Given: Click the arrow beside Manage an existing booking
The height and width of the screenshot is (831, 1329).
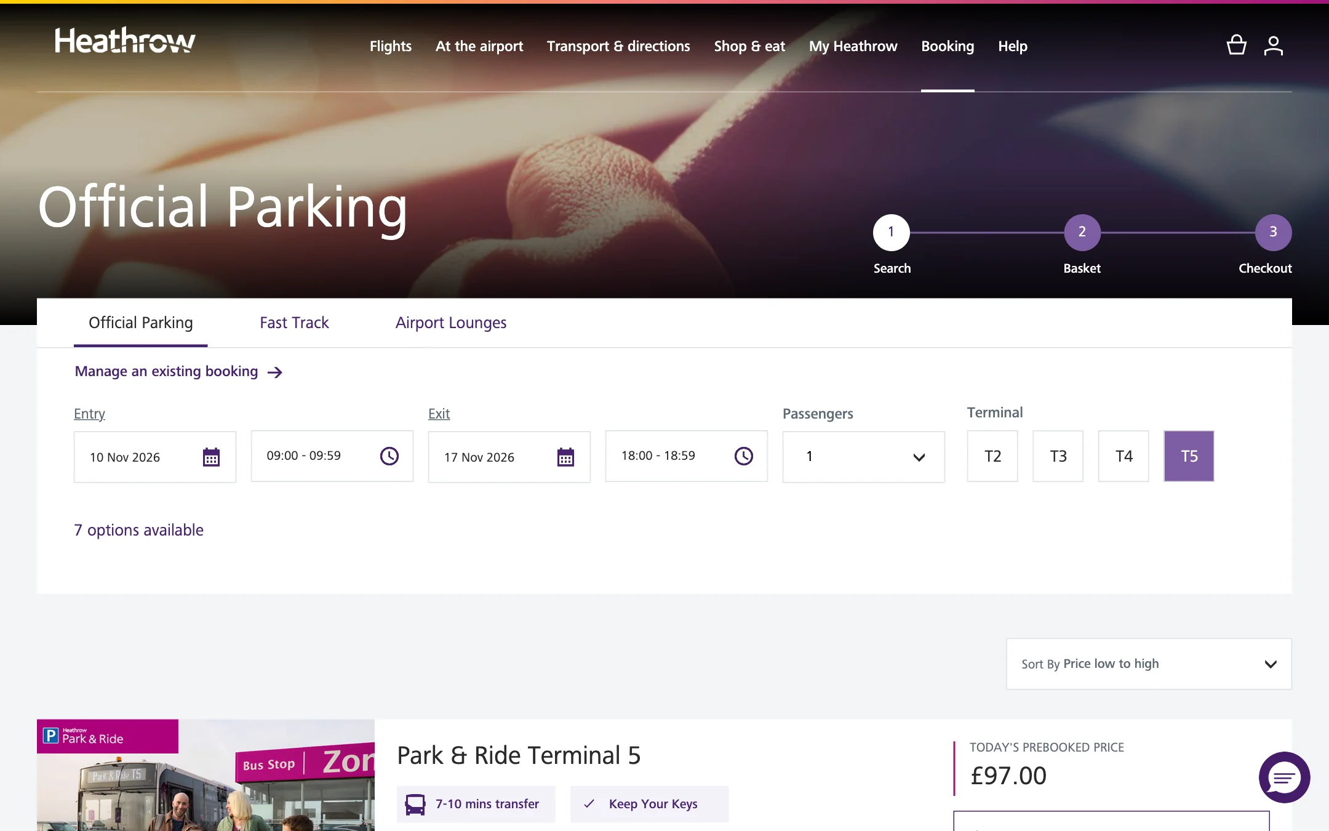Looking at the screenshot, I should click(x=275, y=372).
